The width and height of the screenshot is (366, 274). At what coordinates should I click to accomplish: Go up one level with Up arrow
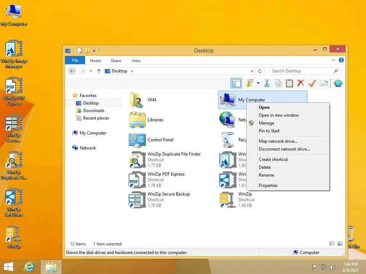[x=99, y=71]
